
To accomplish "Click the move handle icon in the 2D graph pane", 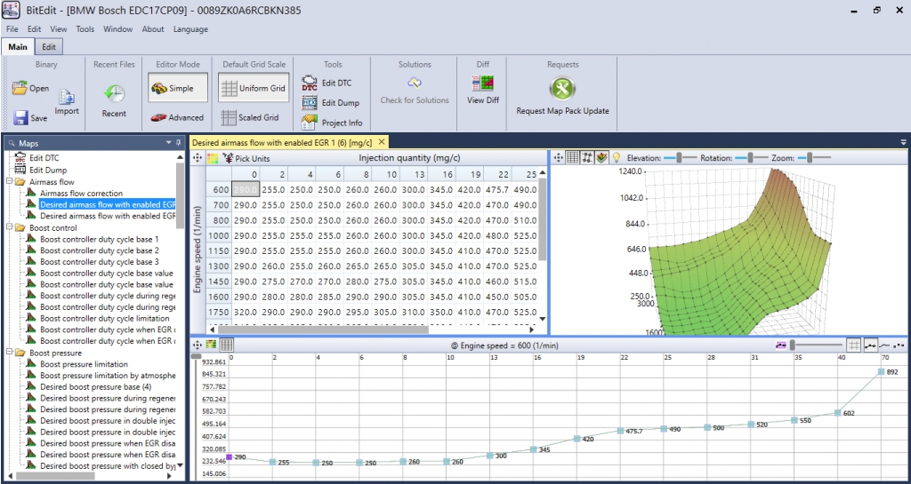I will 197,345.
